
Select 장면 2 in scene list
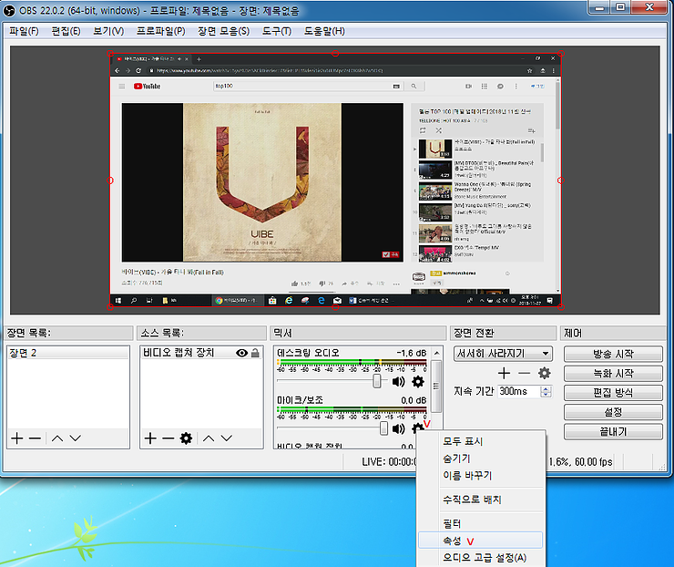68,353
